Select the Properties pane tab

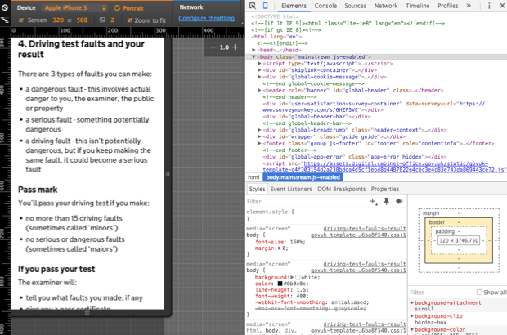pos(385,189)
